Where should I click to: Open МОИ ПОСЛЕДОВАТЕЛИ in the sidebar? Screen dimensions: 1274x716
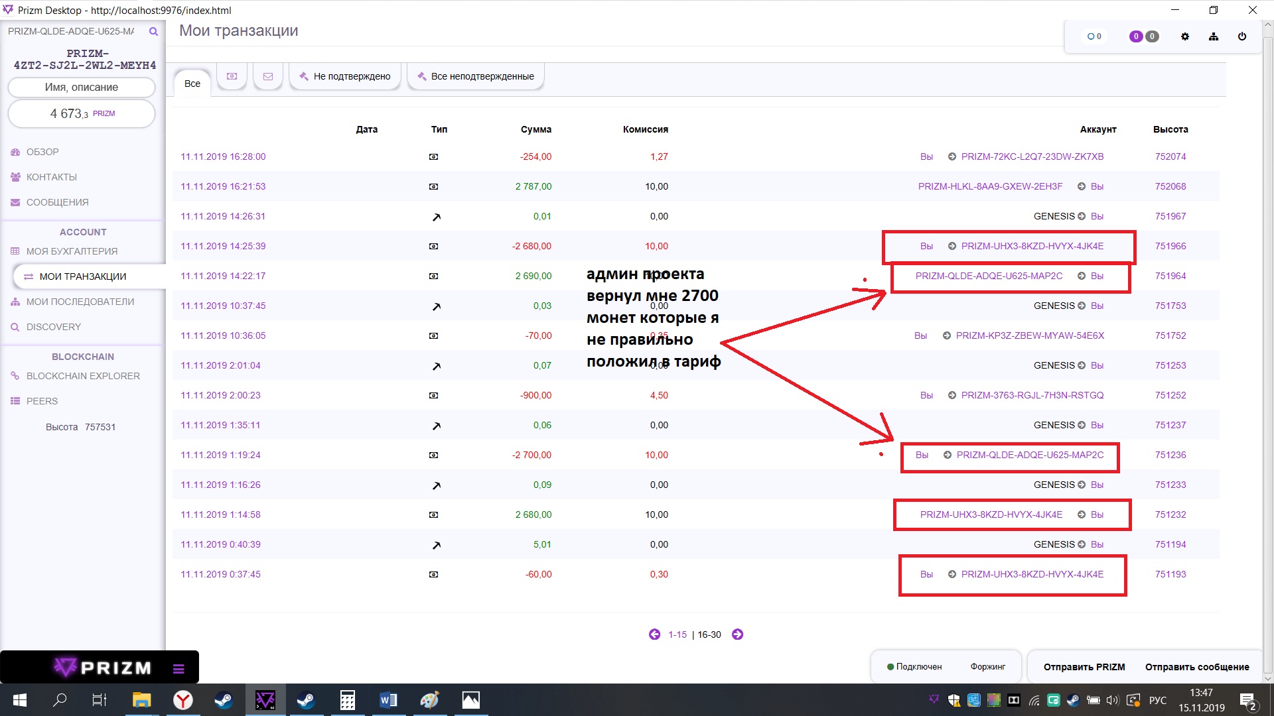pos(80,302)
